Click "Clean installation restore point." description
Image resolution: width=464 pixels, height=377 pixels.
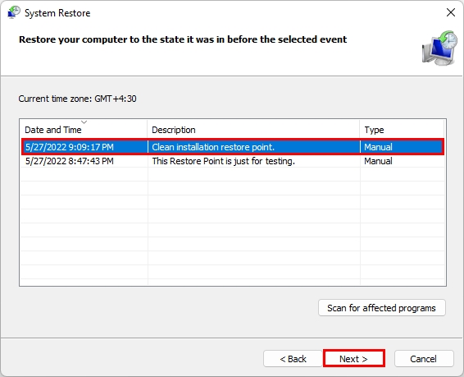click(x=213, y=147)
